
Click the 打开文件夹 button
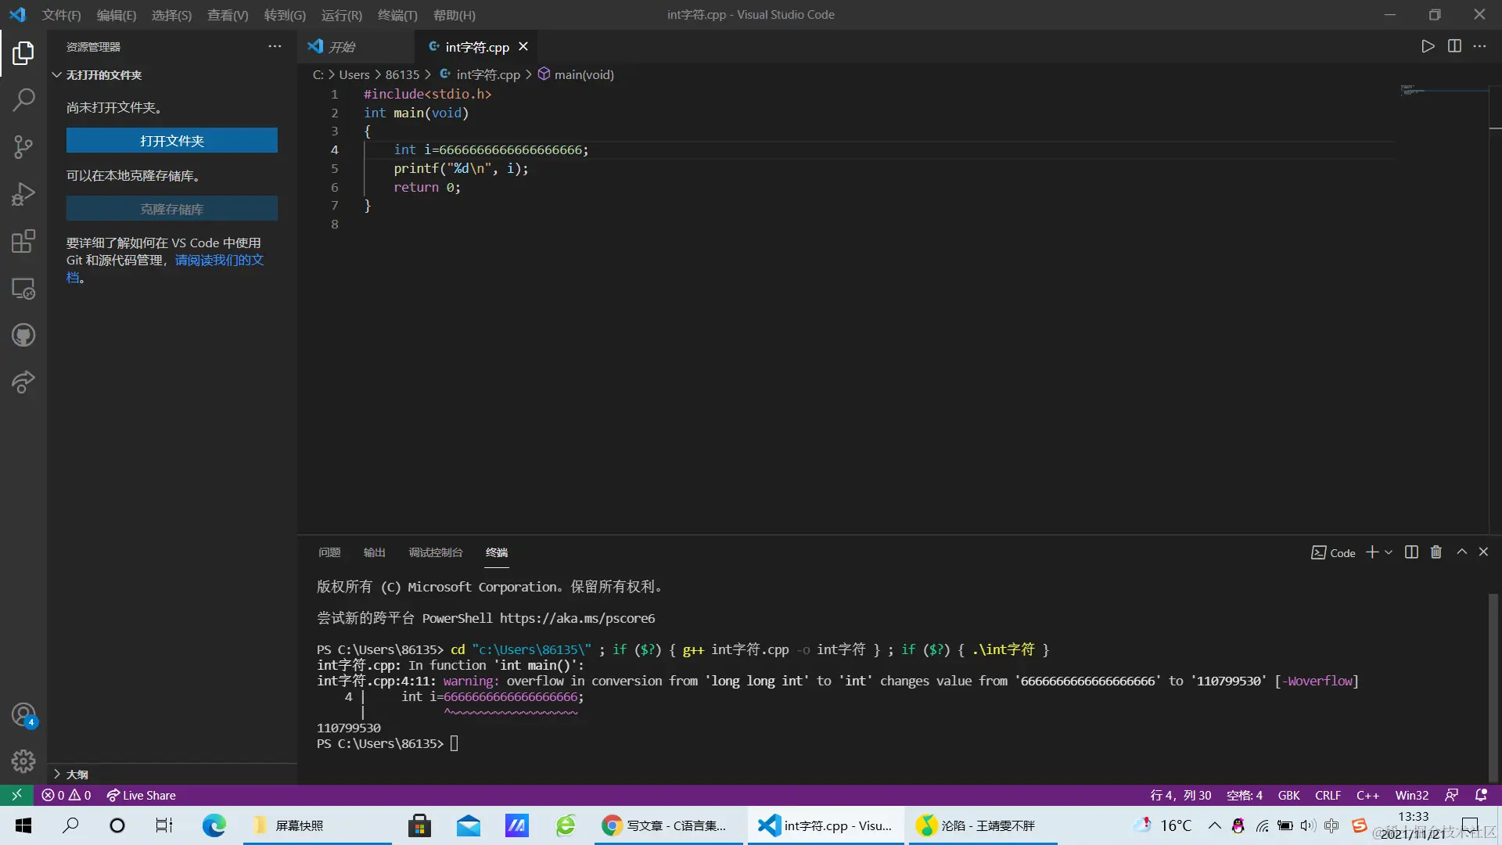(x=171, y=141)
